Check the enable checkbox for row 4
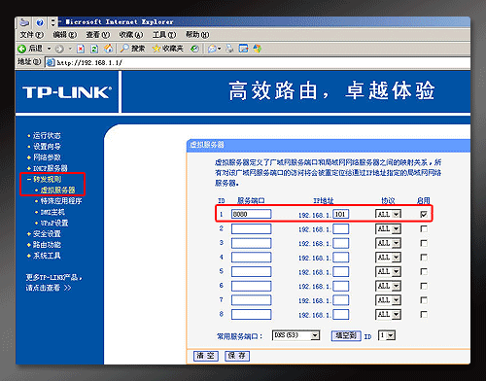The width and height of the screenshot is (486, 381). click(424, 258)
